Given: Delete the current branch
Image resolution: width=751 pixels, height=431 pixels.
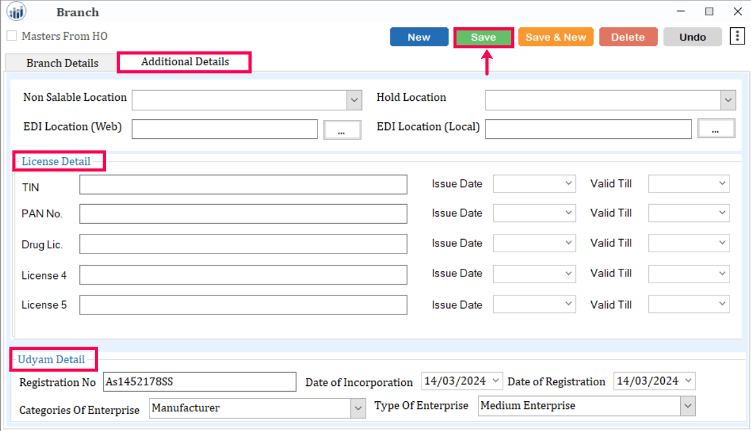Looking at the screenshot, I should tap(628, 37).
